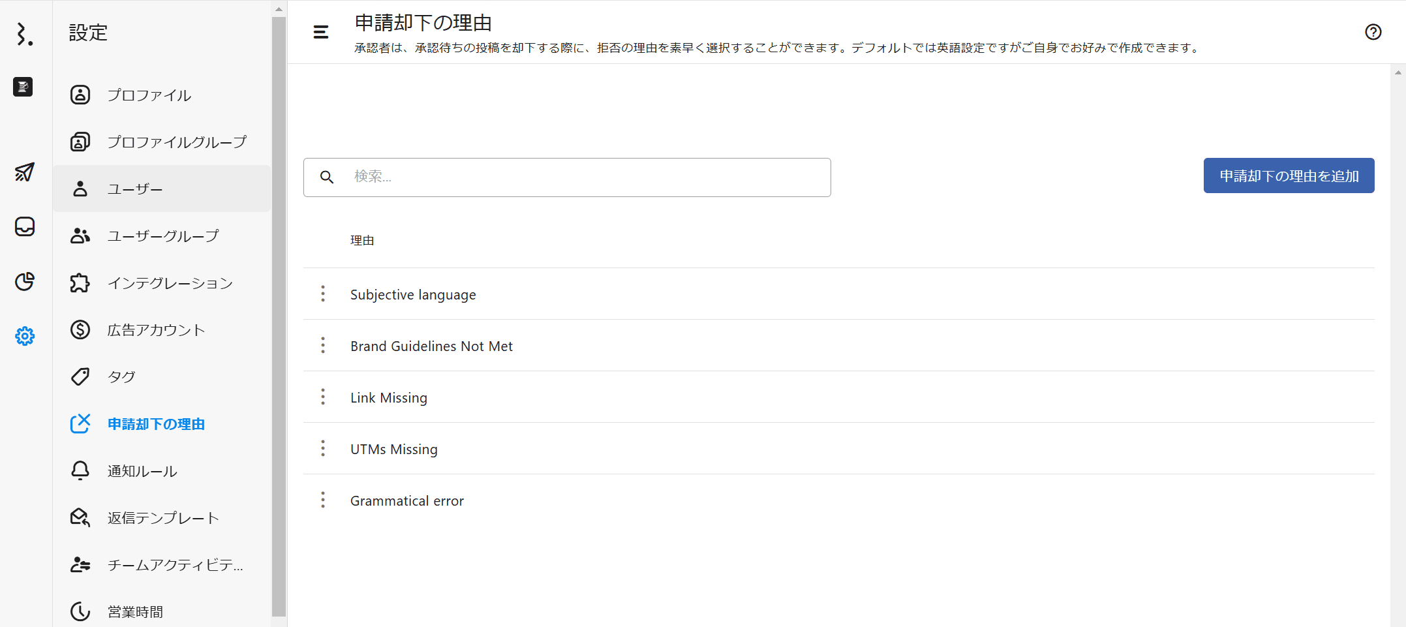
Task: Toggle the hamburger sidebar menu icon
Action: (321, 32)
